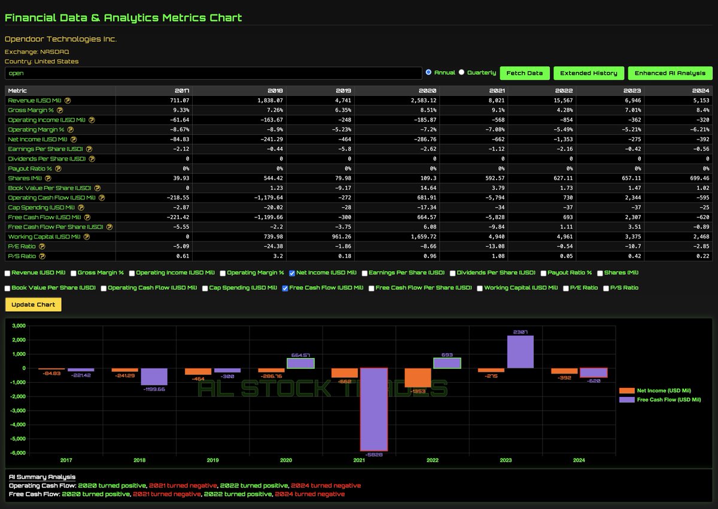718x509 pixels.
Task: Open the Shares (Mil) info icon
Action: [48, 178]
